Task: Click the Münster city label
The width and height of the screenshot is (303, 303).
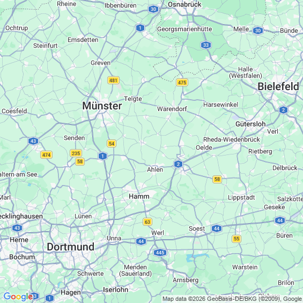Action: (x=102, y=106)
